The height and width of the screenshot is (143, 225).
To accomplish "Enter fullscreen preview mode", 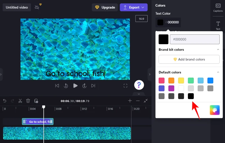I will pyautogui.click(x=125, y=86).
